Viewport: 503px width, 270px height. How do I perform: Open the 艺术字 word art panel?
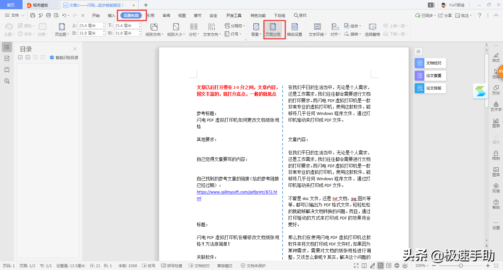pyautogui.click(x=496, y=106)
